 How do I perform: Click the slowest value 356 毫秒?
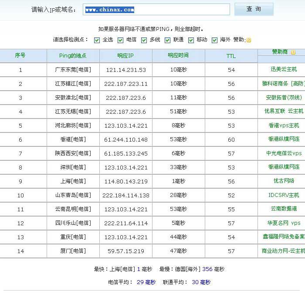pos(213,269)
